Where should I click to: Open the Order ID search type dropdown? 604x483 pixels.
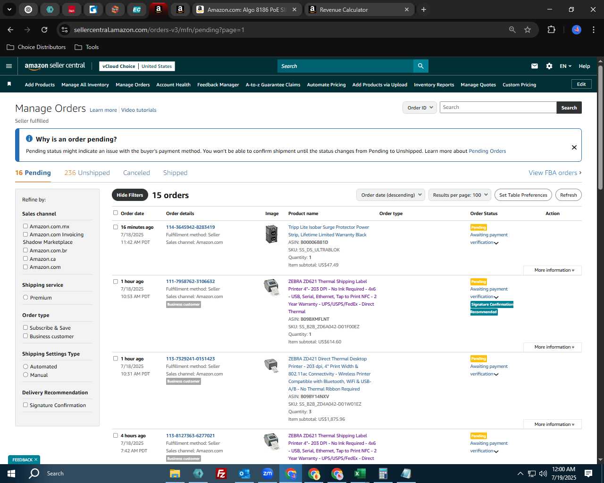[420, 108]
